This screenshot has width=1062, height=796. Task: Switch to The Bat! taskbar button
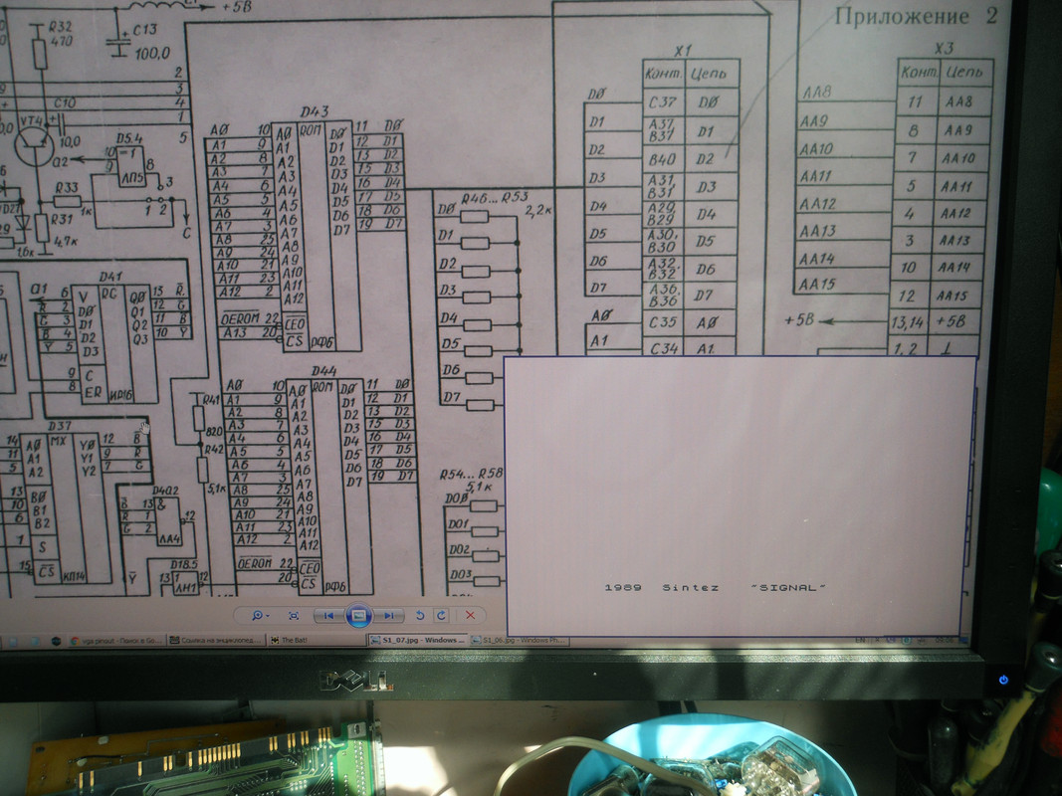[315, 641]
